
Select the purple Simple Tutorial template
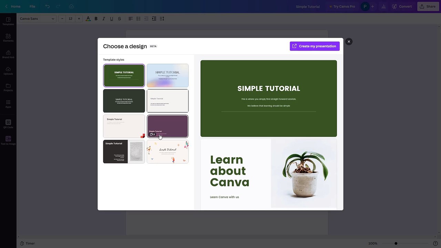pyautogui.click(x=168, y=126)
